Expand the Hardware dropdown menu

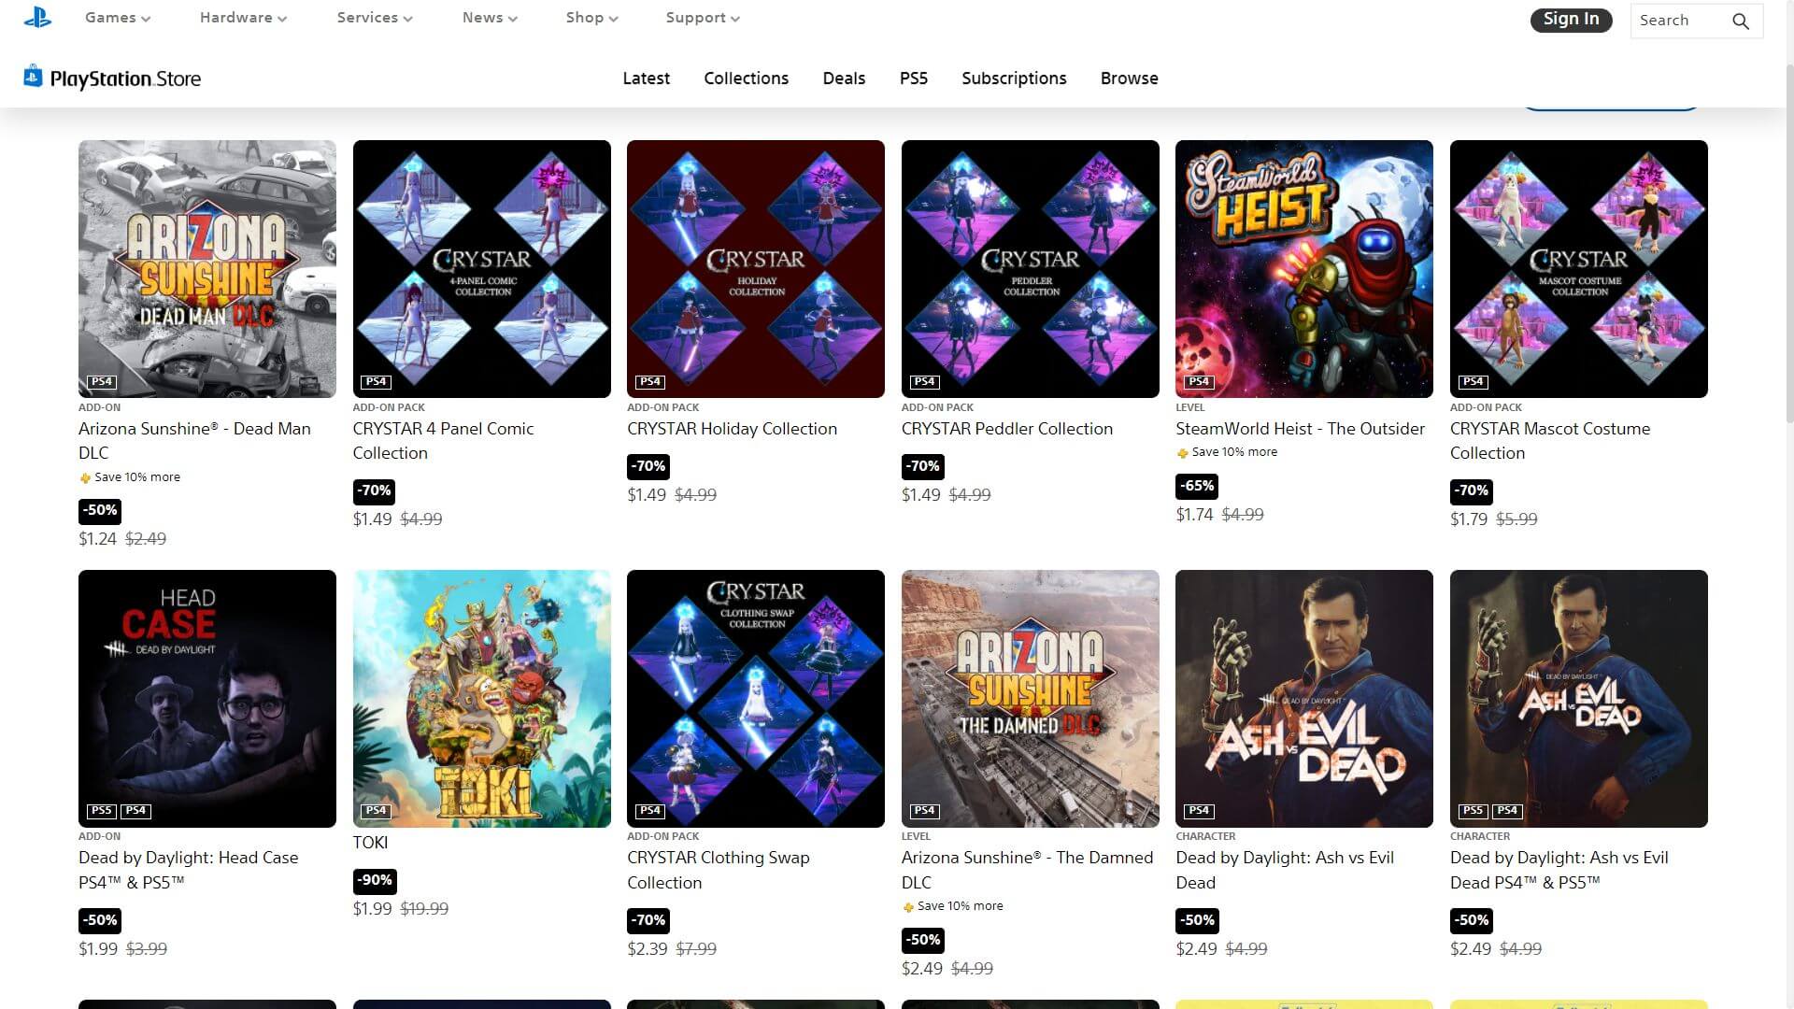[243, 18]
